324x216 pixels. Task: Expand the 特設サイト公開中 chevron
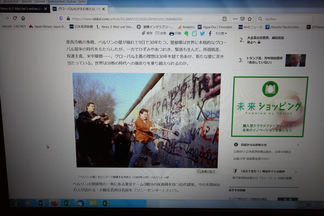296,171
